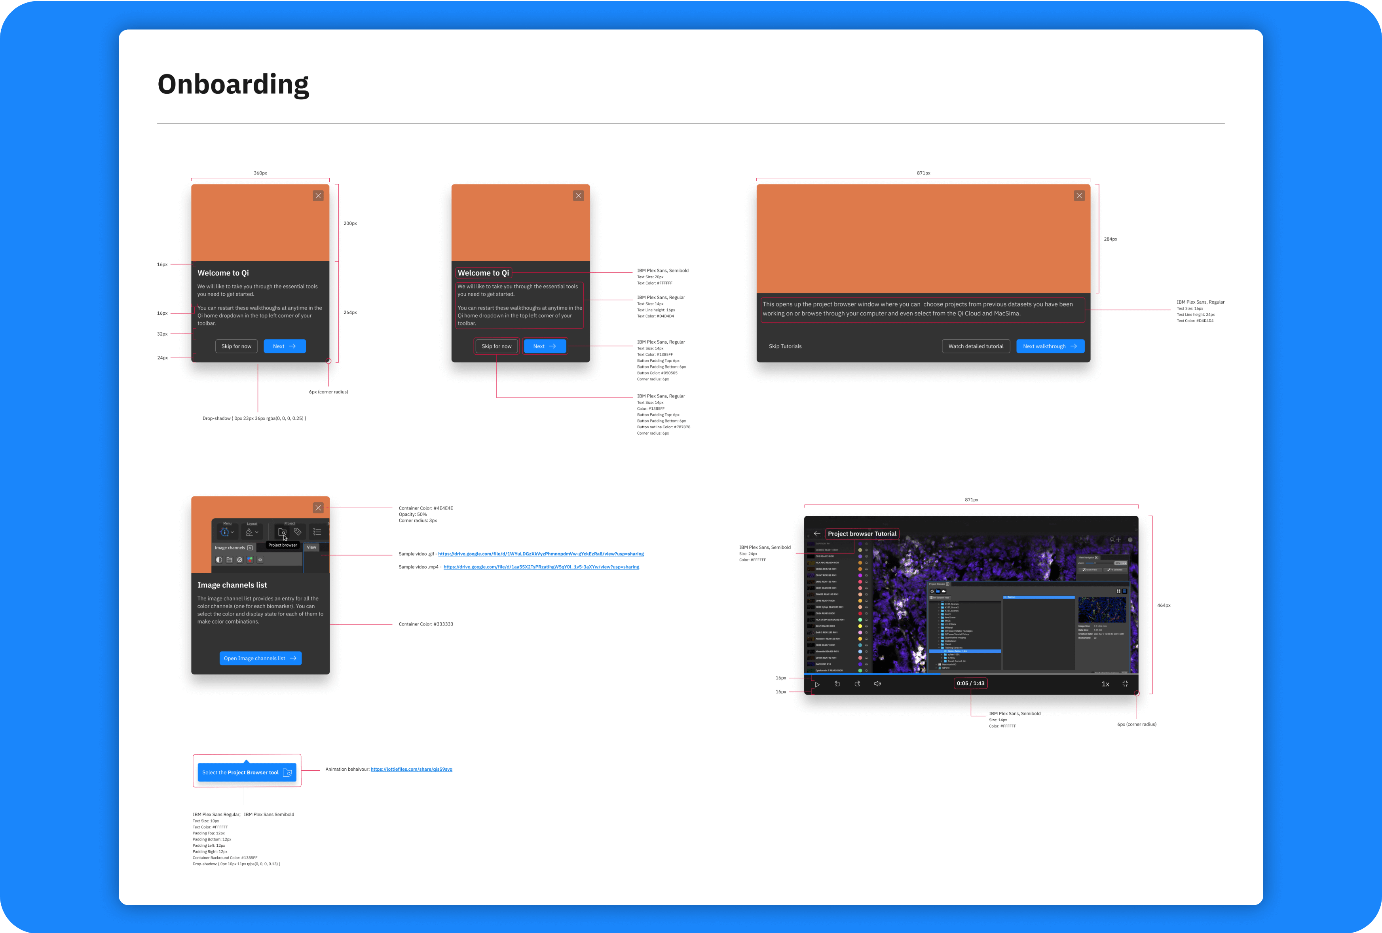This screenshot has width=1382, height=933.
Task: Exit fullscreen in the tutorial video player
Action: (x=1125, y=684)
